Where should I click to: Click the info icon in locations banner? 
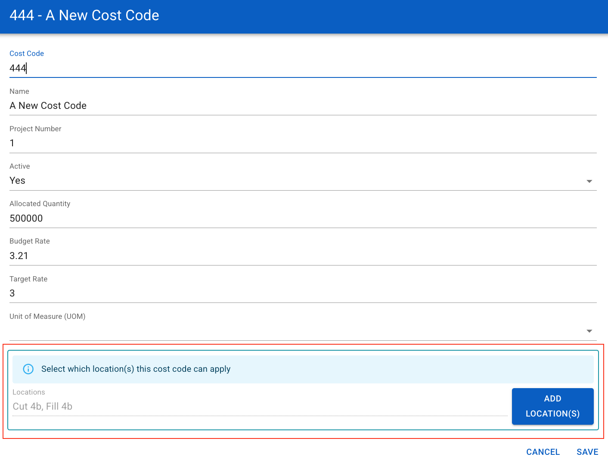[x=28, y=369]
